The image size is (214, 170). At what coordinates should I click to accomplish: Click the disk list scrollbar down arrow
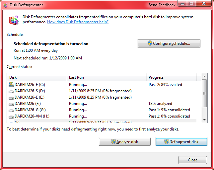click(204, 120)
